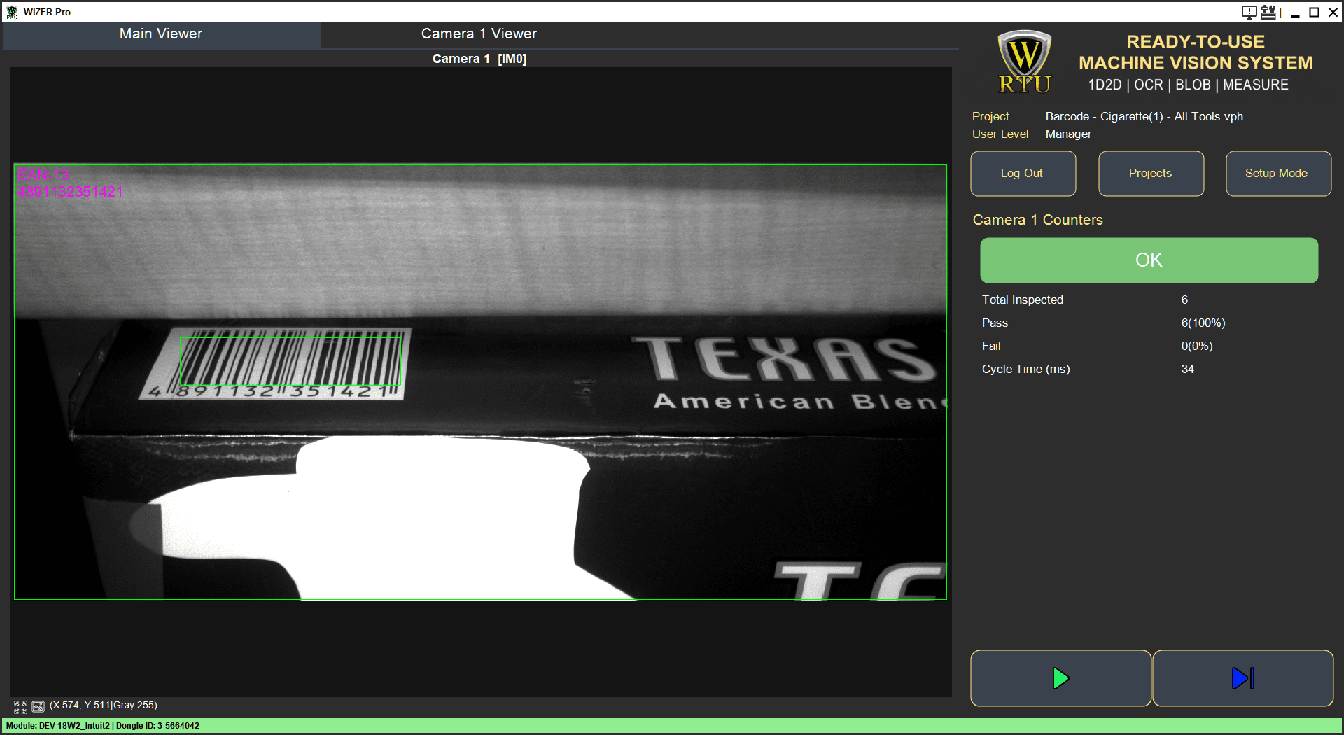Click the Camera 1 Counters heading
The width and height of the screenshot is (1344, 735).
pyautogui.click(x=1038, y=220)
